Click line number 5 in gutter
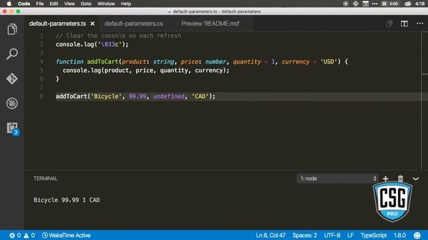428x240 pixels. pos(41,70)
